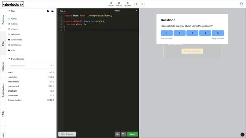Viewport: 246px width, 138px height.
Task: Click the classnames dependency row
Action: coord(31,95)
